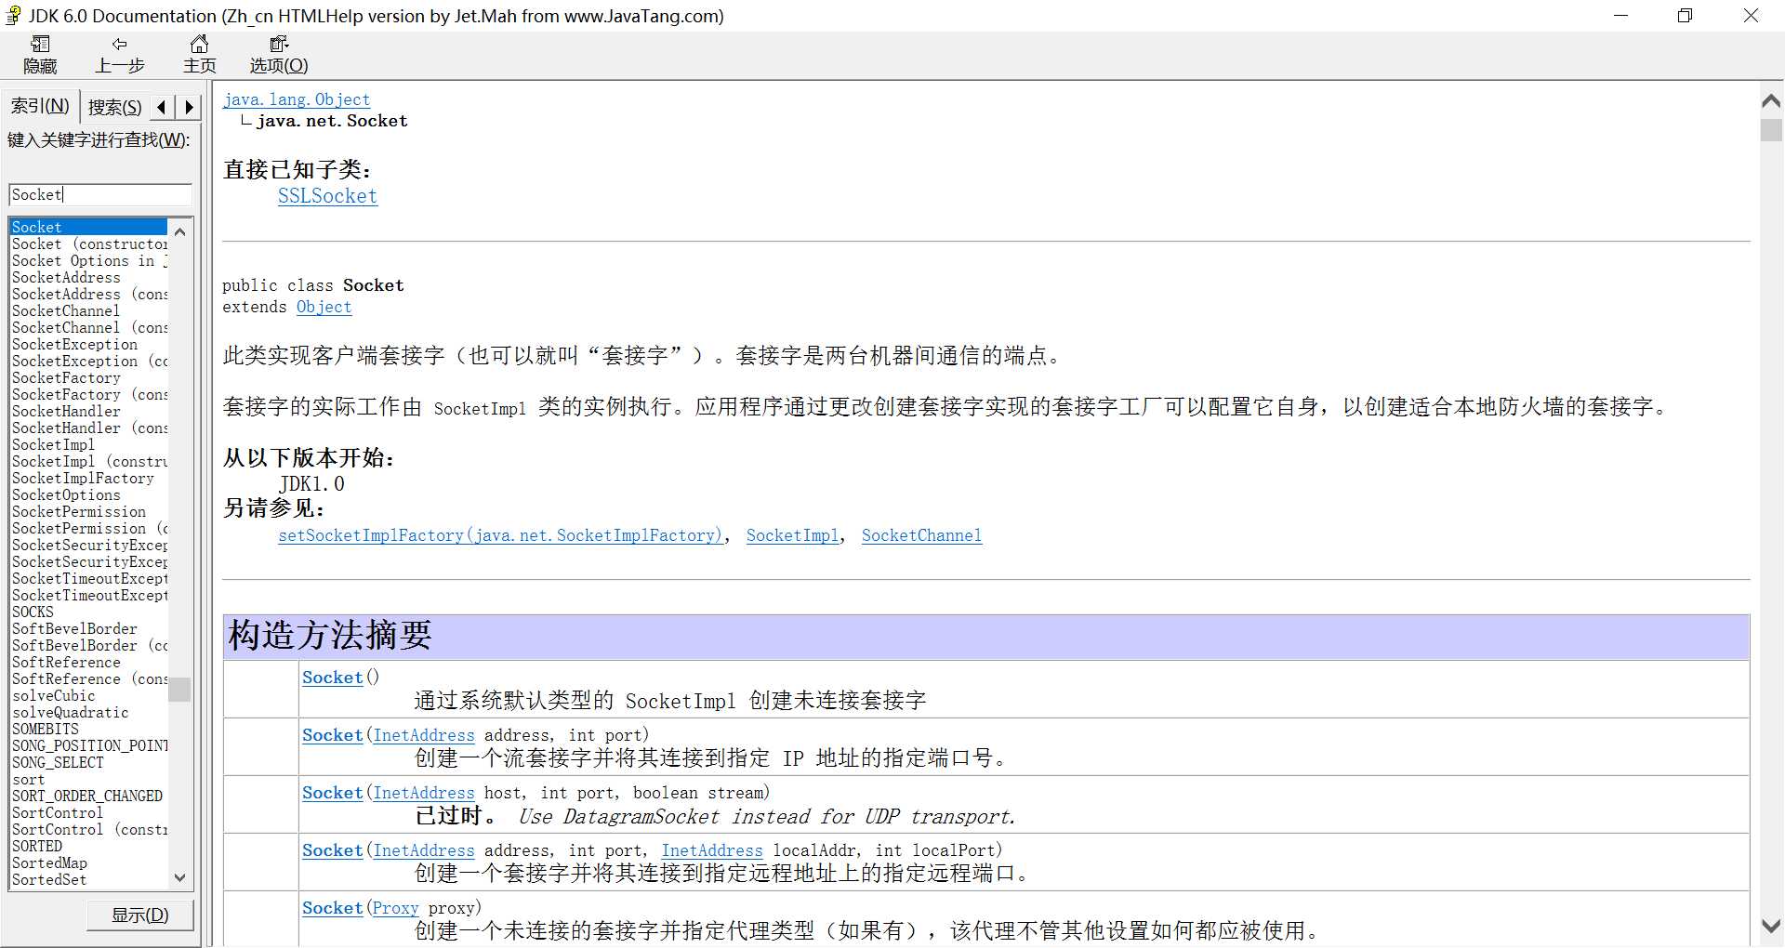
Task: Click the content pane scrollbar thumb
Action: pos(1771,129)
